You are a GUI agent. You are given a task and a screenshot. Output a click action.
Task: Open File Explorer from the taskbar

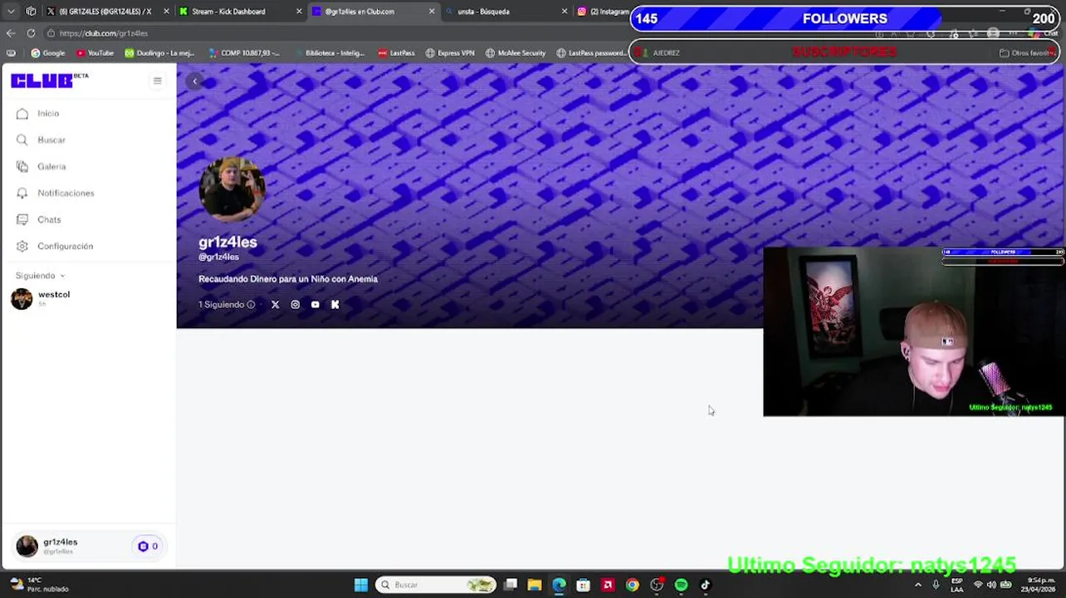[535, 585]
